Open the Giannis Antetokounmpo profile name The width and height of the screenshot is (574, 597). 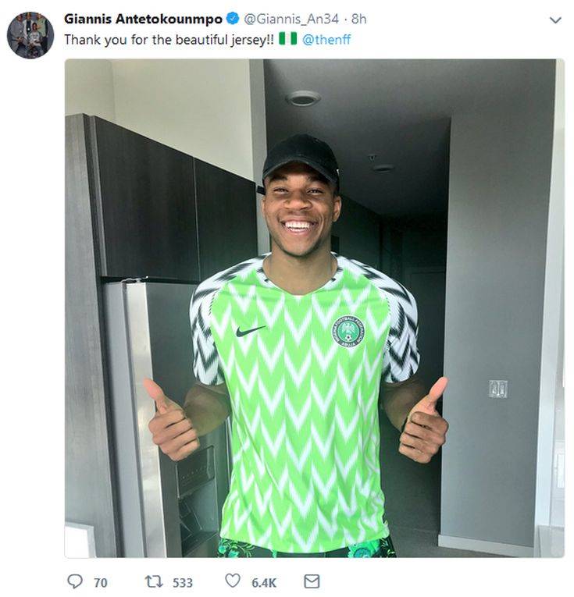click(x=143, y=19)
